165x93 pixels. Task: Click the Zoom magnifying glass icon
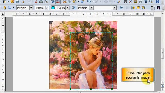[x=151, y=1]
